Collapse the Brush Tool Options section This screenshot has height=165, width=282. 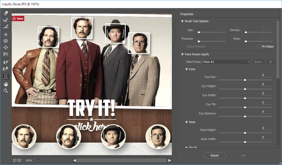click(x=182, y=21)
